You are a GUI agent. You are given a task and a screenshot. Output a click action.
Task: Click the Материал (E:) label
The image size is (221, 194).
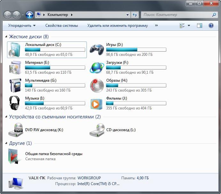(37, 63)
